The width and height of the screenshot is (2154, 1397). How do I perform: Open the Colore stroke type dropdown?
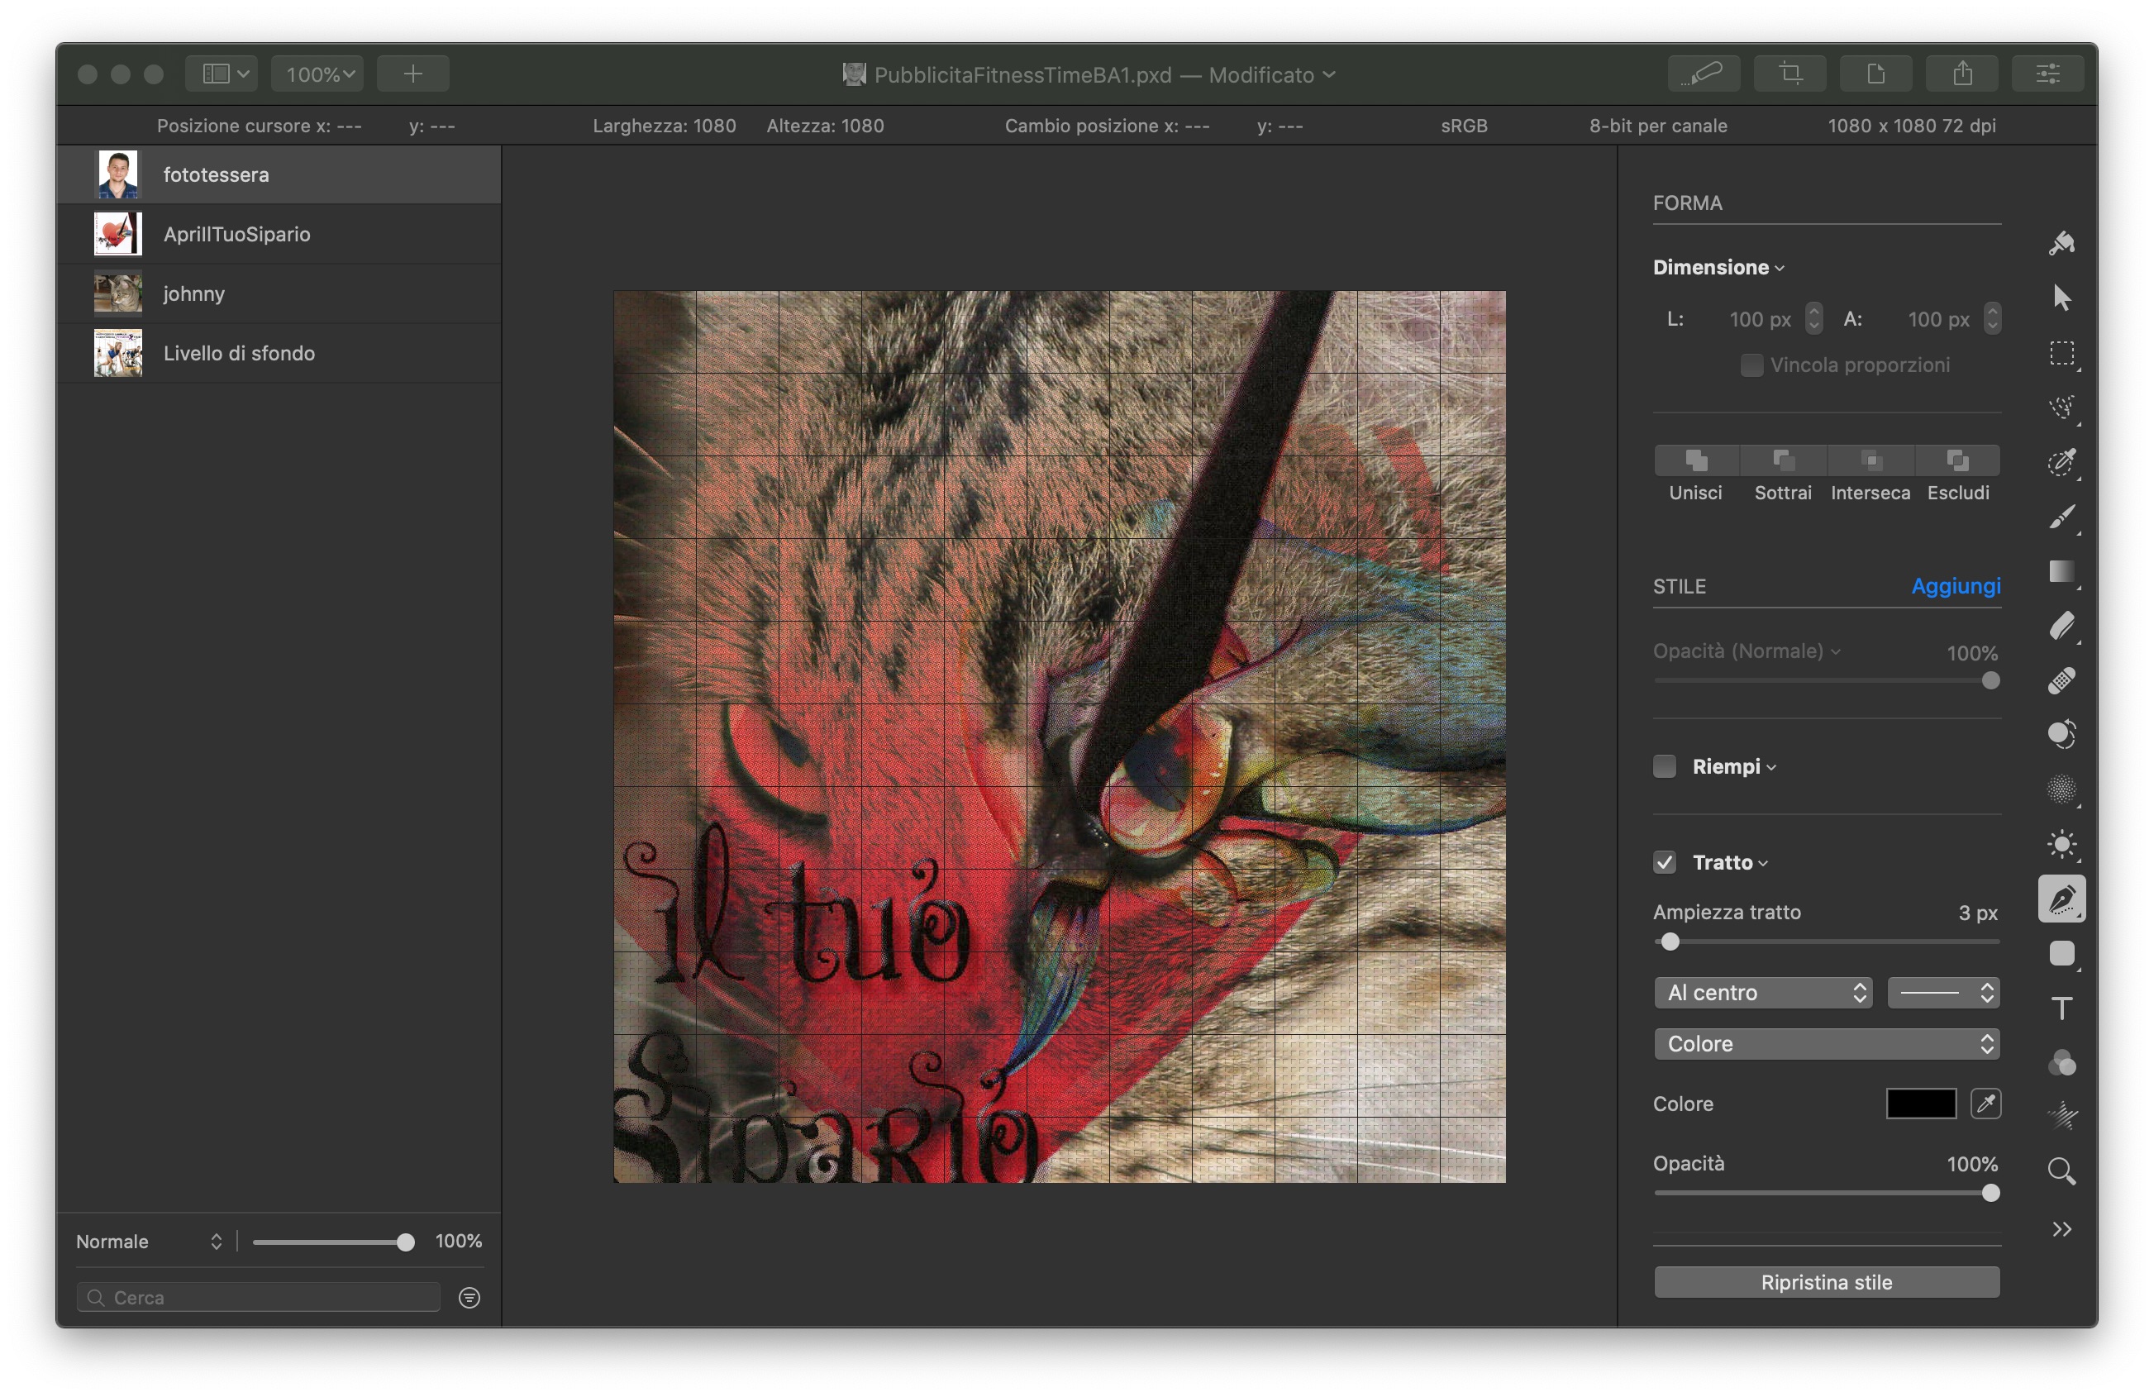point(1827,1043)
